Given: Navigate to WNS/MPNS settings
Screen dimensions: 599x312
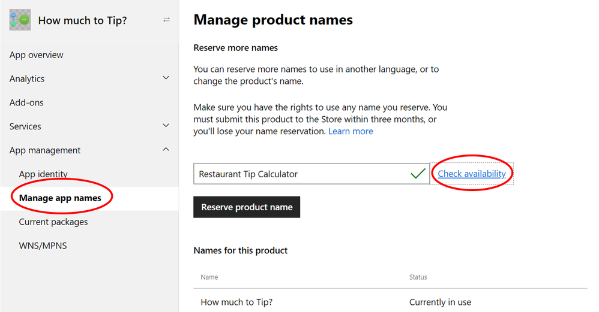Looking at the screenshot, I should 43,246.
